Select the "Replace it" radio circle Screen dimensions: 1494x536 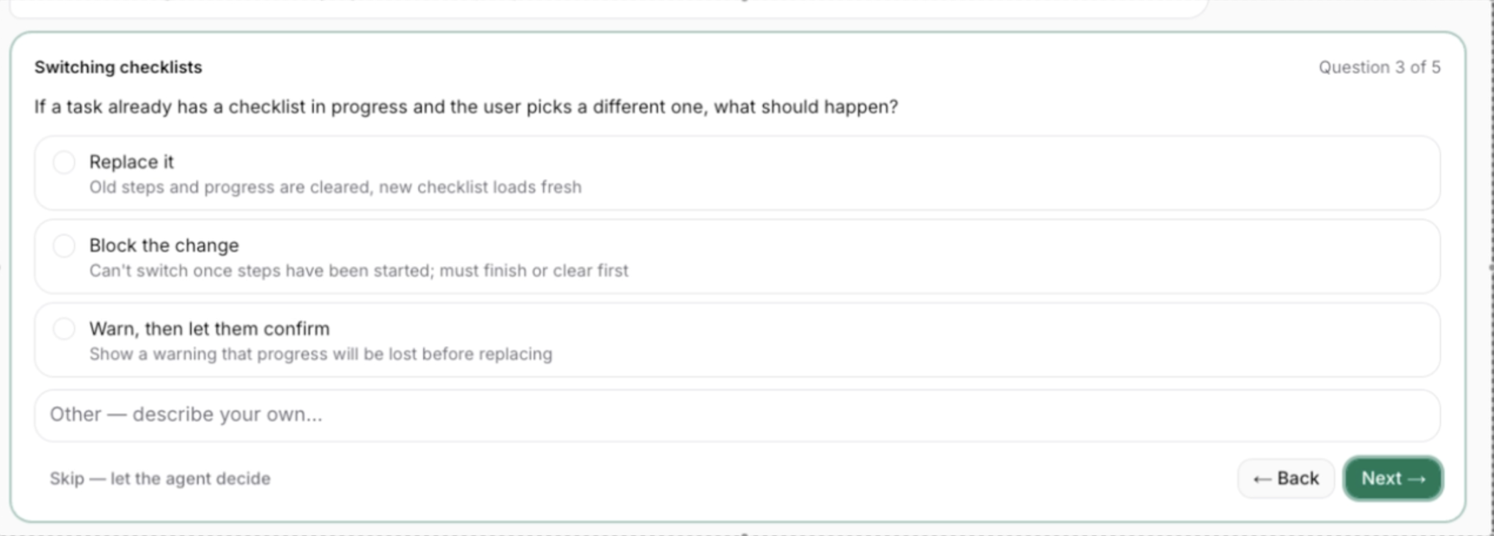[64, 162]
